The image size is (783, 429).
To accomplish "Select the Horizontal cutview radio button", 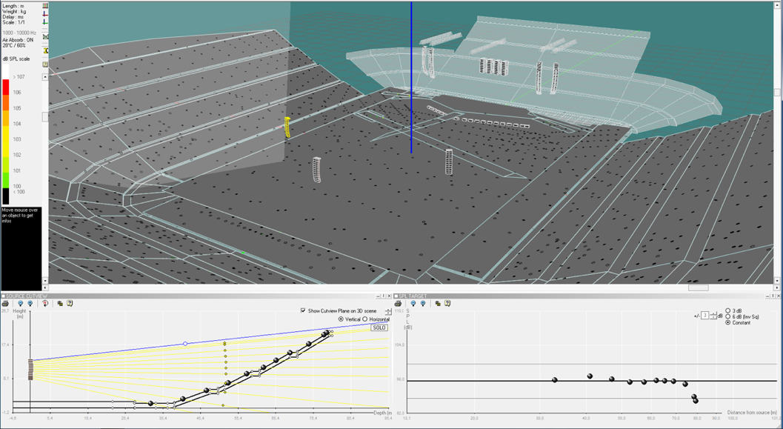I will pos(365,319).
